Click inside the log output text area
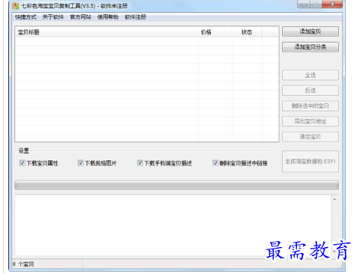This screenshot has width=357, height=274. pos(172,225)
